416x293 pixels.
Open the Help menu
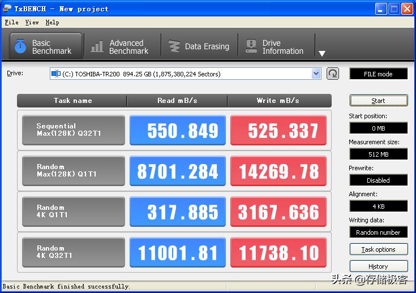tap(52, 22)
